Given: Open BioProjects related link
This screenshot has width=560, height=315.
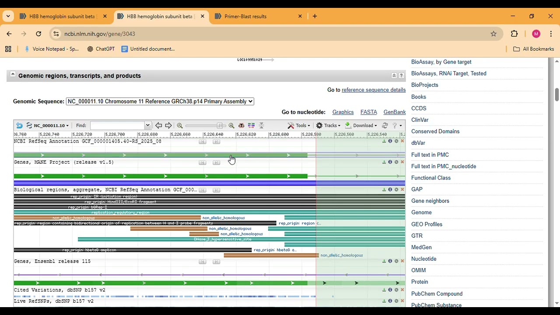Looking at the screenshot, I should coord(424,85).
